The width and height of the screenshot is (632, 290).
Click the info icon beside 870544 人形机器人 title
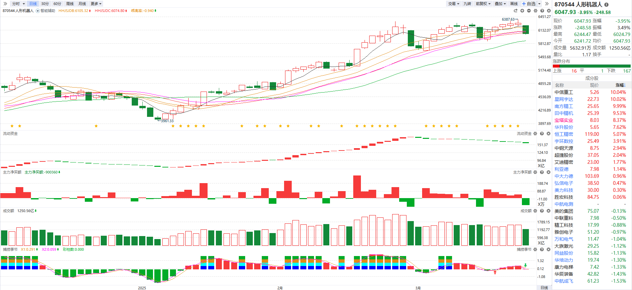(x=606, y=5)
